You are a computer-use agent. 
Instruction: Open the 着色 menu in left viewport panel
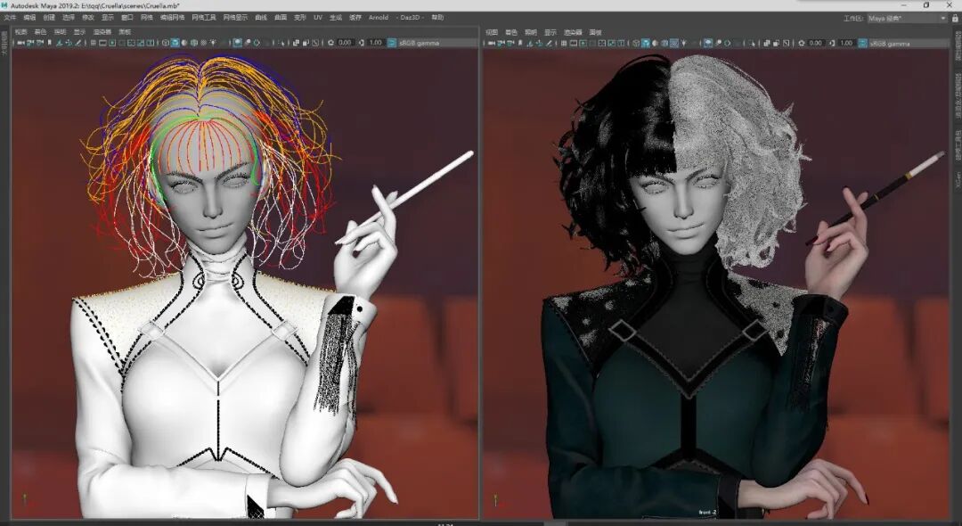point(40,32)
